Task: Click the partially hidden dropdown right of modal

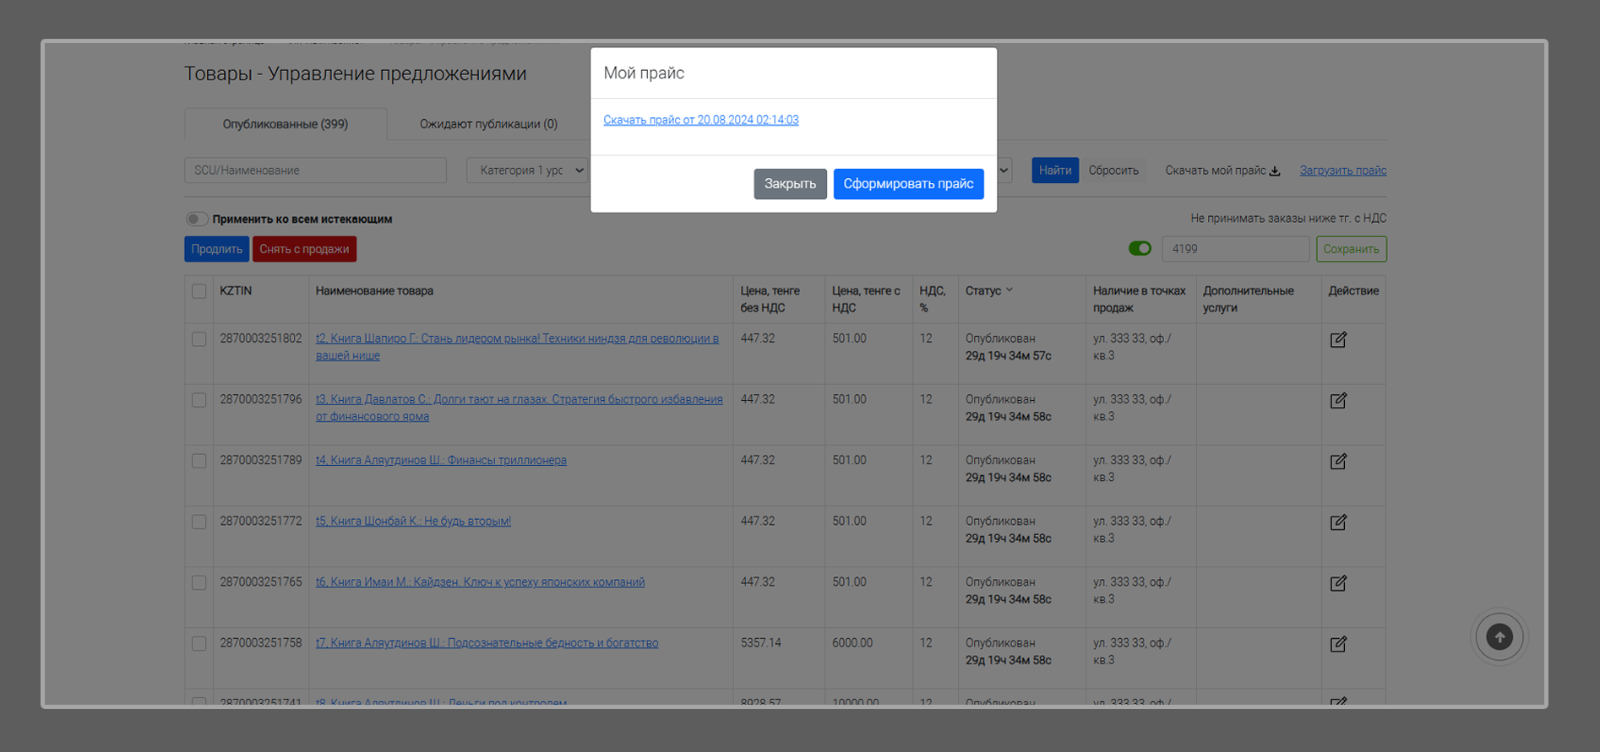Action: pos(1004,170)
